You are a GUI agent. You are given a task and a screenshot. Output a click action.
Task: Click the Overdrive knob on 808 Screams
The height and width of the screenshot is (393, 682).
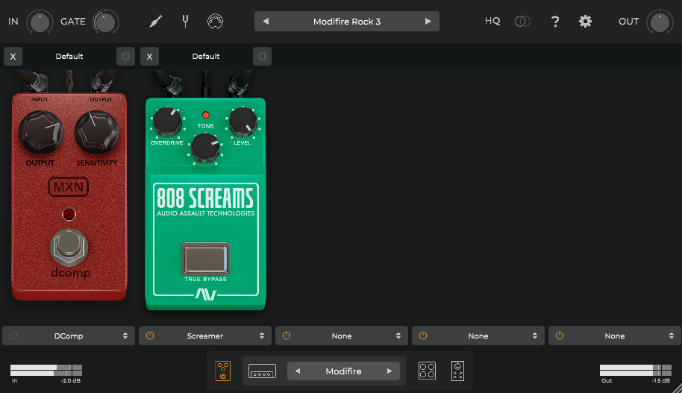tap(166, 119)
